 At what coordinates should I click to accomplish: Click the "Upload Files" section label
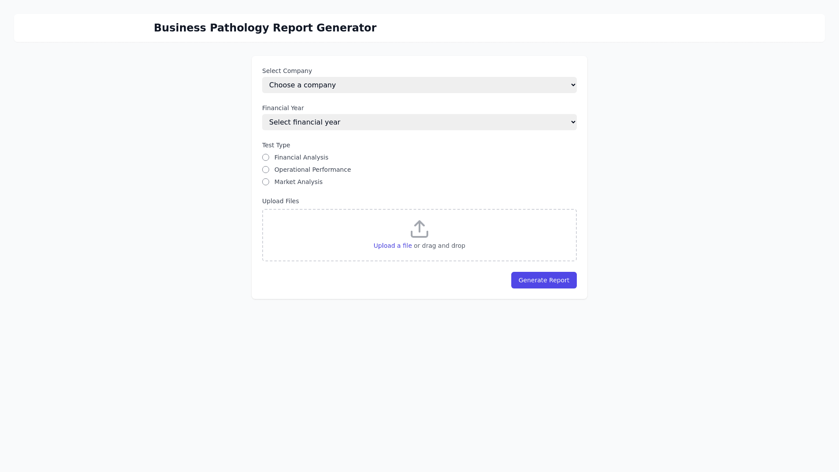pos(280,201)
